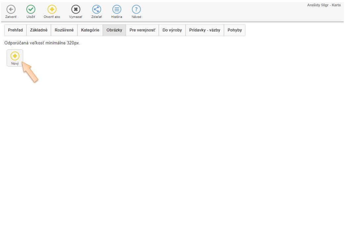The width and height of the screenshot is (346, 251).
Task: Switch to the Prehľad tab
Action: tap(16, 30)
